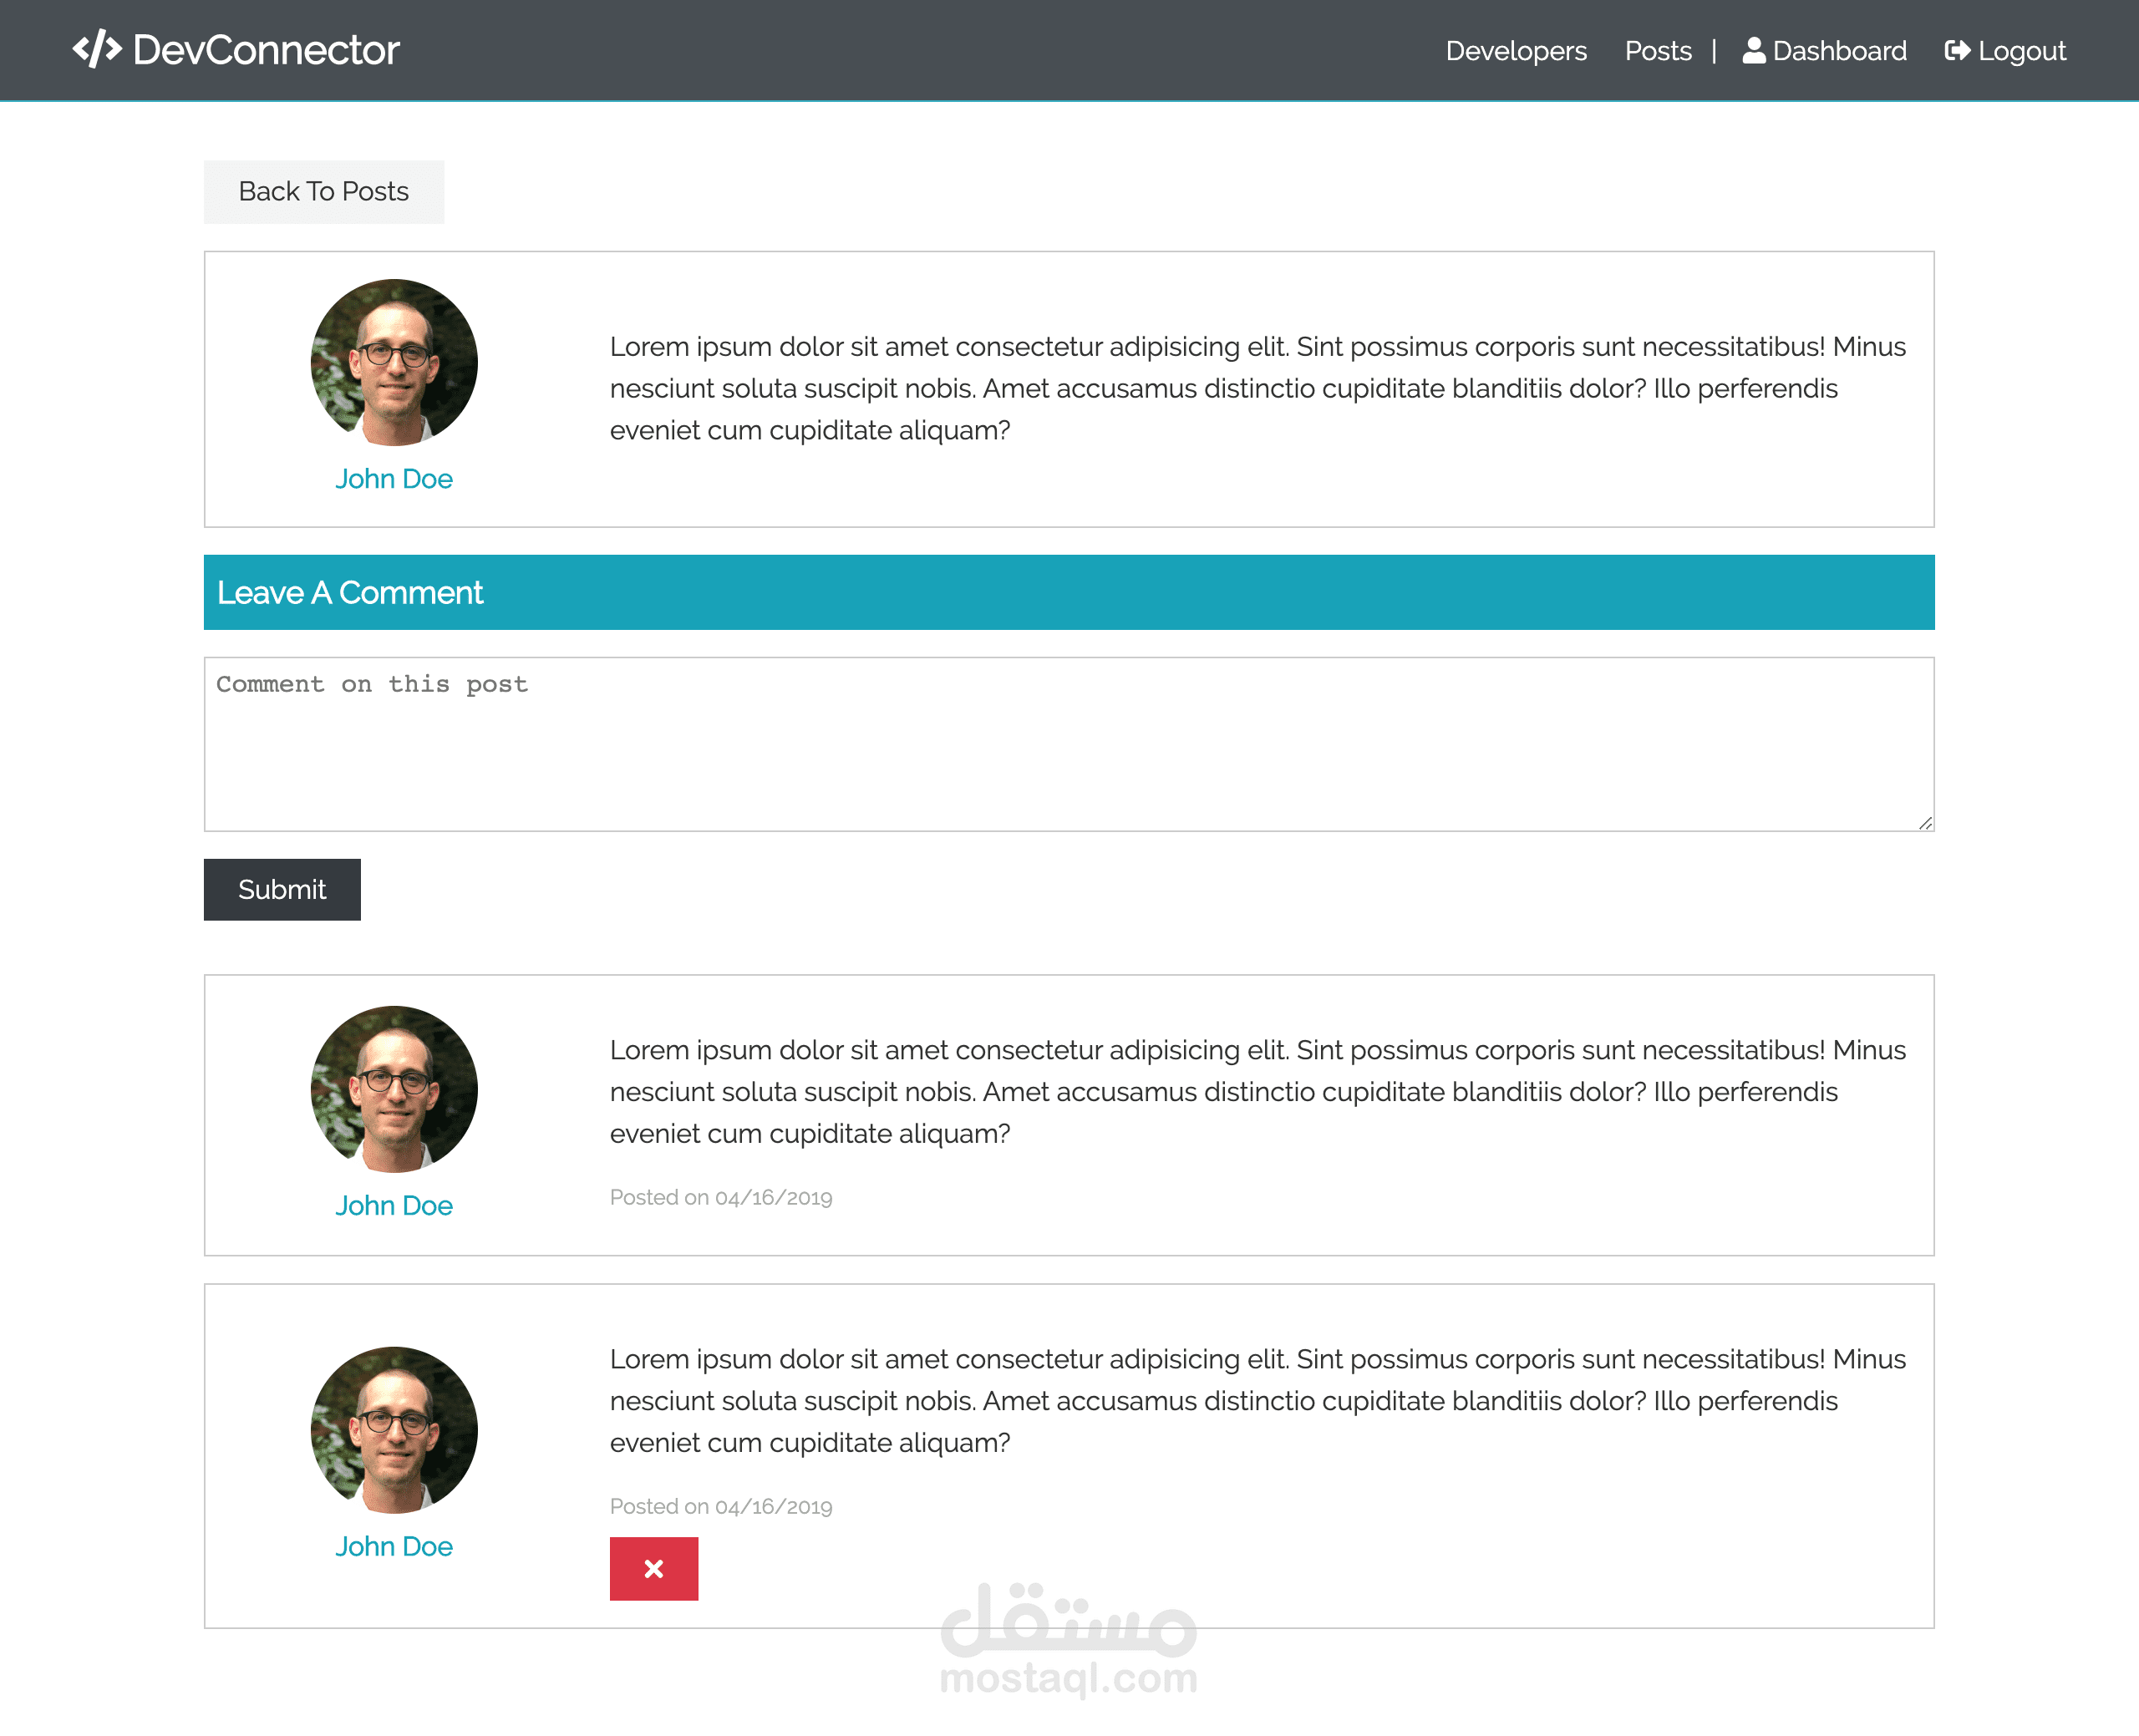Screen dimensions: 2139x1736
Task: Click the Dashboard user icon
Action: coord(1753,51)
